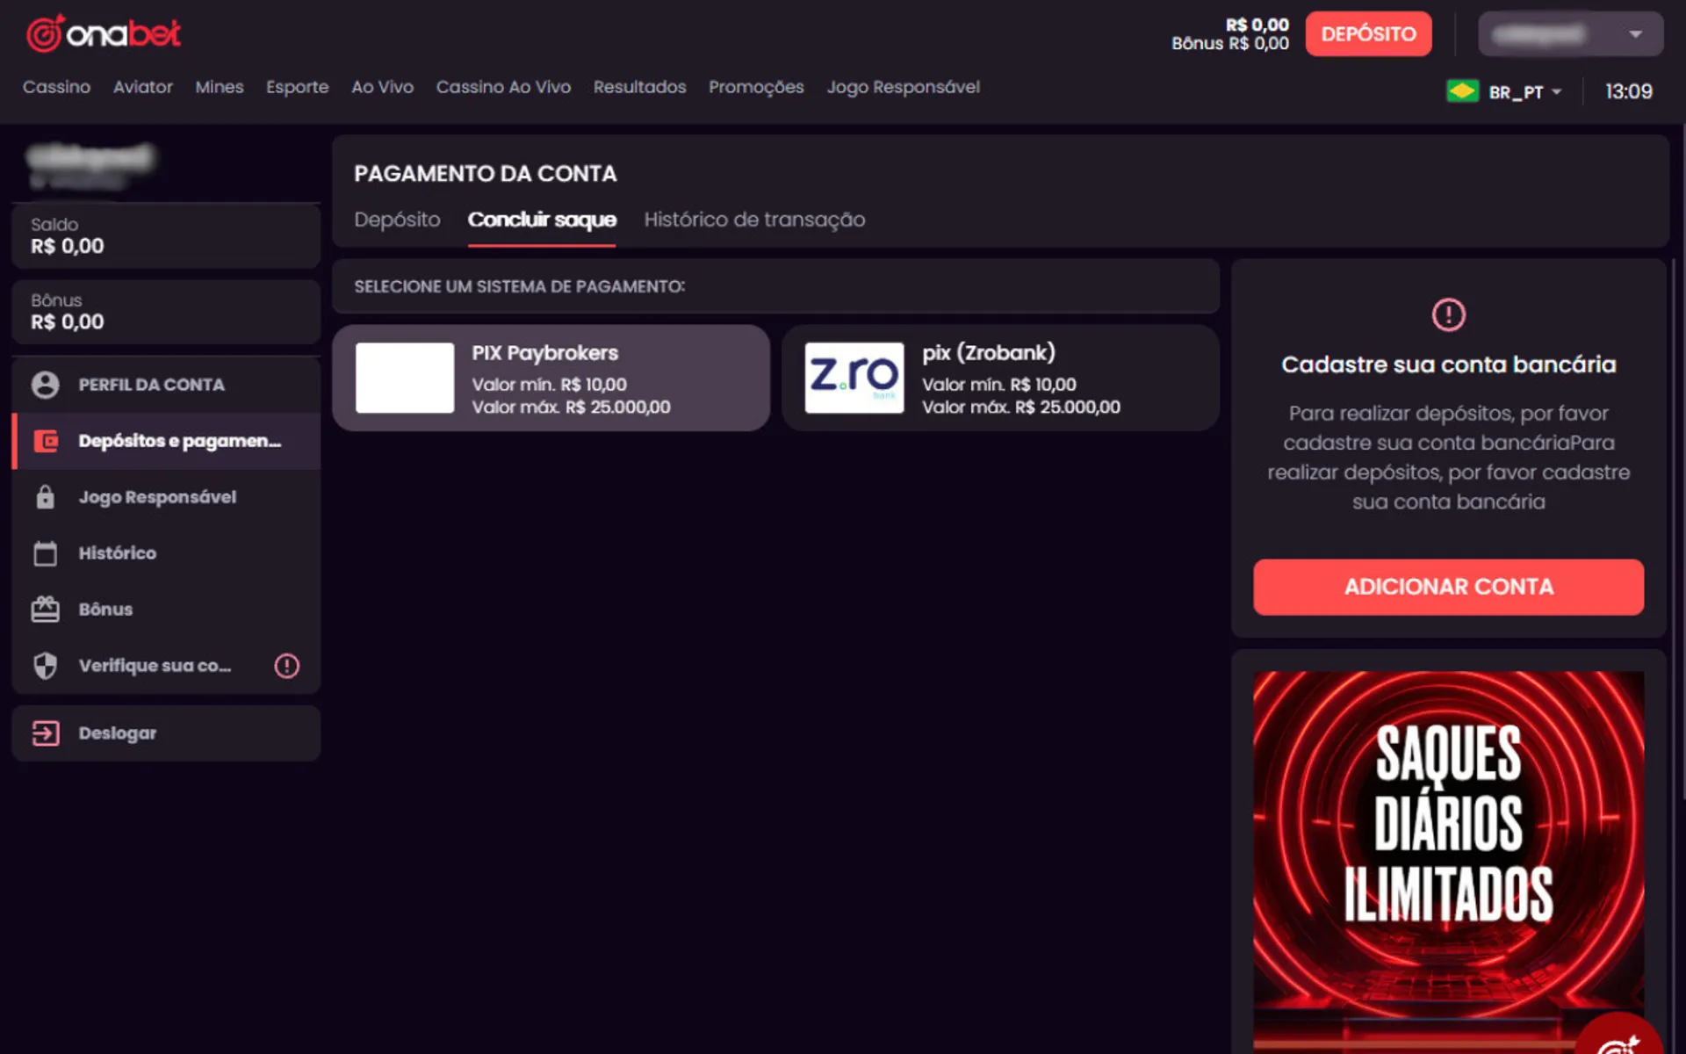Image resolution: width=1686 pixels, height=1054 pixels.
Task: Expand the user account dropdown arrow
Action: pos(1635,34)
